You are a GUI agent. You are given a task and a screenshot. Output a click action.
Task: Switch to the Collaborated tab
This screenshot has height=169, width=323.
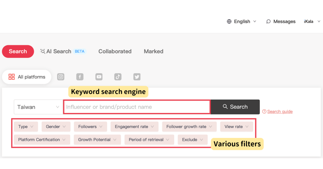pyautogui.click(x=115, y=51)
